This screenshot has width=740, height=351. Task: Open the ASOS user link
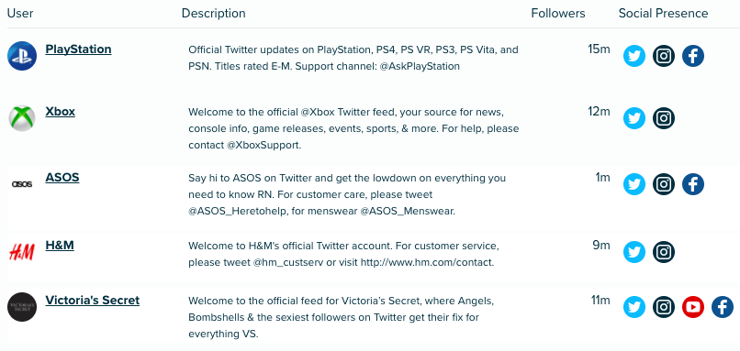pyautogui.click(x=62, y=178)
